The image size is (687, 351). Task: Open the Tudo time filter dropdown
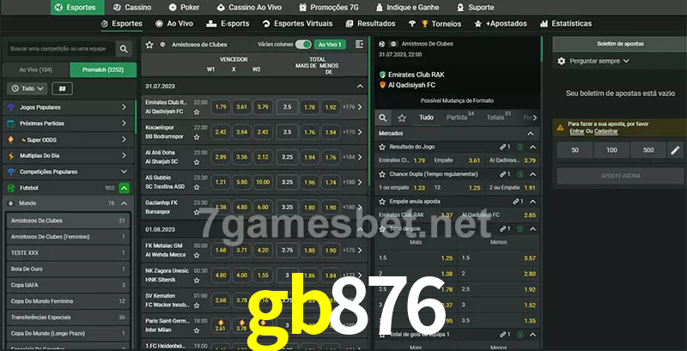(27, 89)
